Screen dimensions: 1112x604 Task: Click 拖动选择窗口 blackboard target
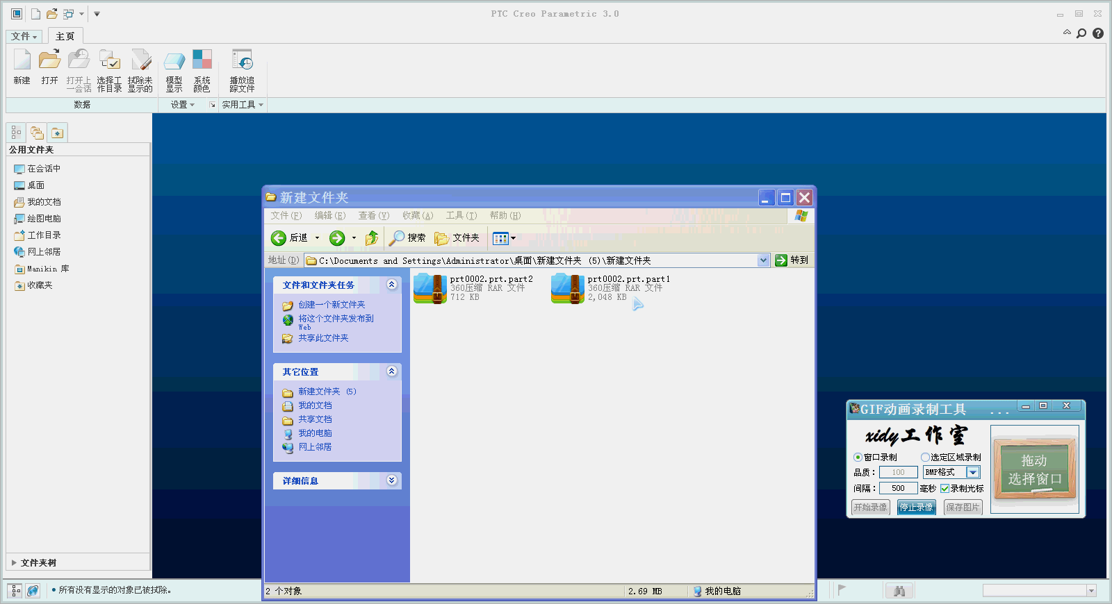(1035, 469)
